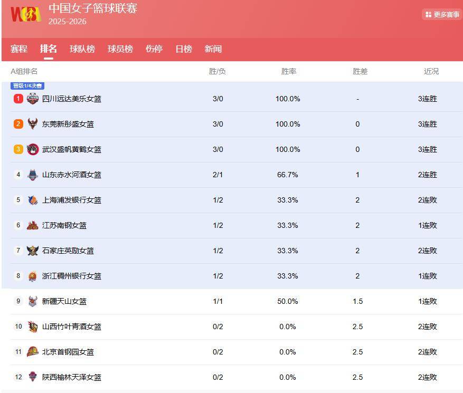Click 石家庄英励女篮 team logo

[33, 251]
